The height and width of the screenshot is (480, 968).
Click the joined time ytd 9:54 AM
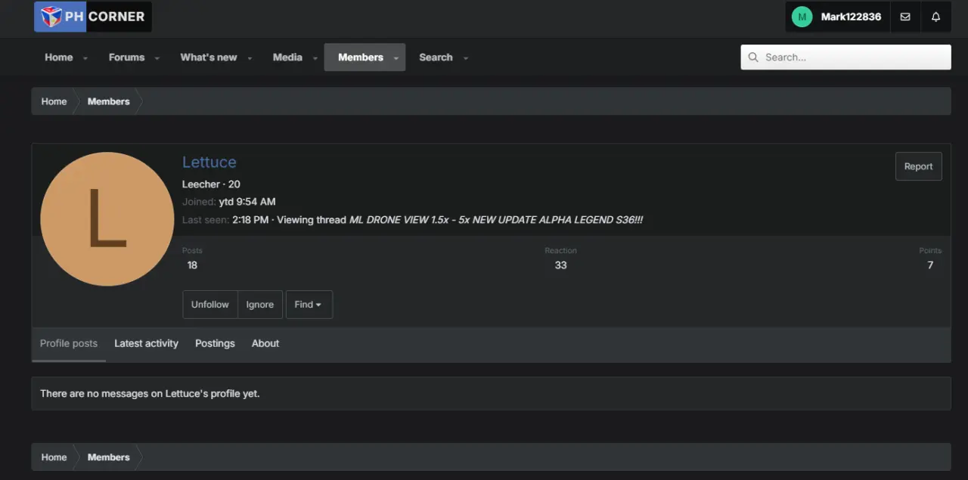pyautogui.click(x=247, y=202)
